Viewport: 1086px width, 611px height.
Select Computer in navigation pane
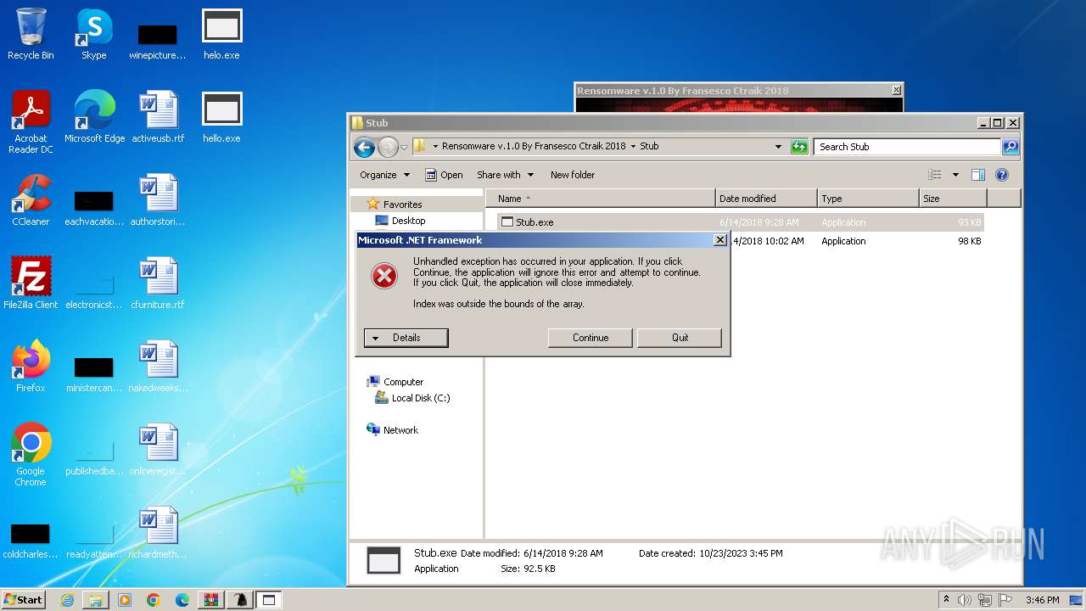click(x=403, y=382)
